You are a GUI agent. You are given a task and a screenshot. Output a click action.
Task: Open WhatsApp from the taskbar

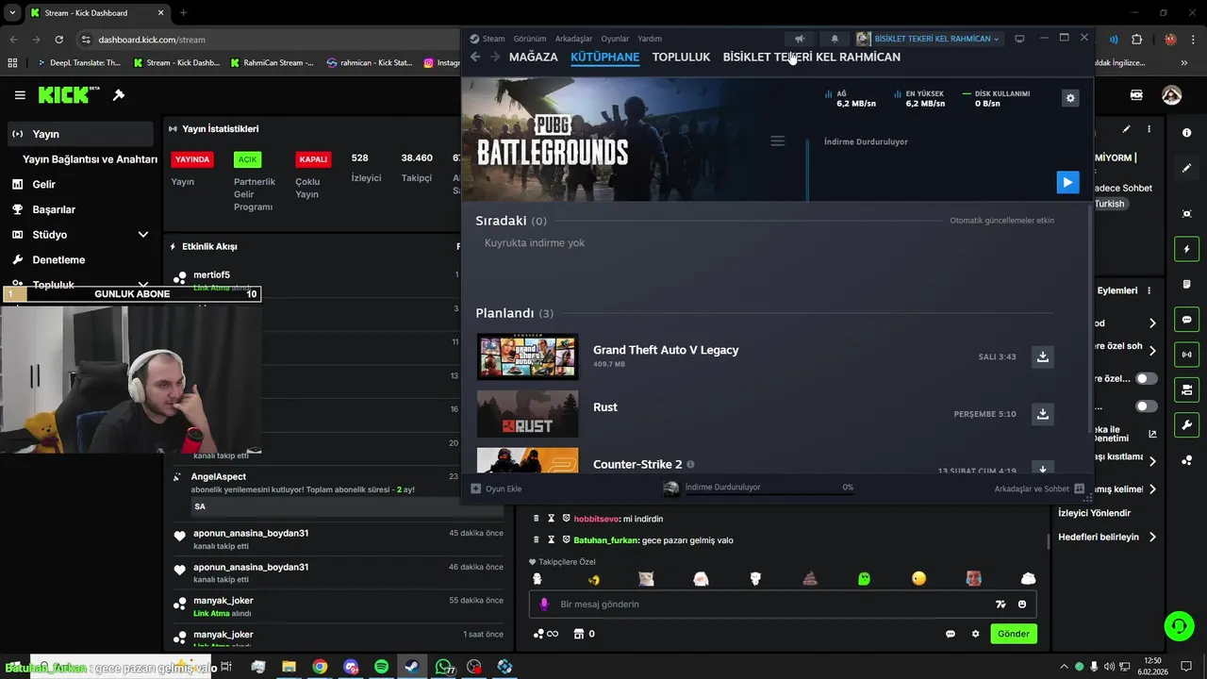pos(443,667)
